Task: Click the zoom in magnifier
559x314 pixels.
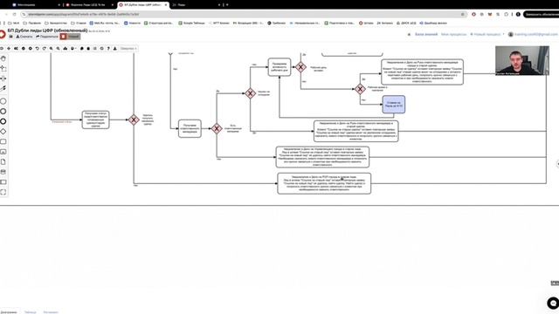Action: tap(52, 49)
